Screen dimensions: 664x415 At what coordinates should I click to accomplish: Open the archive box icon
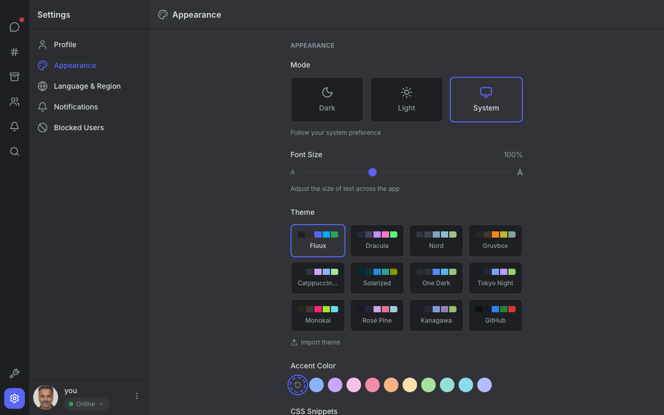15,77
